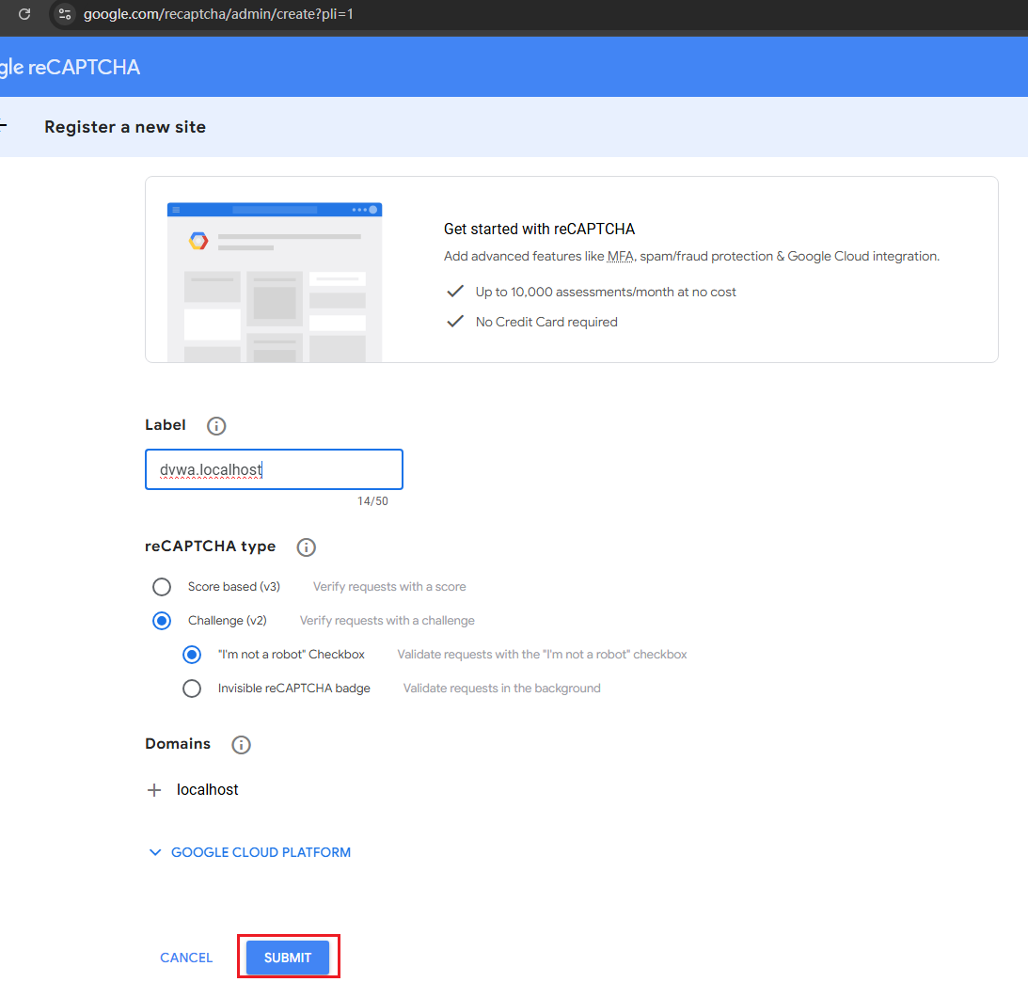This screenshot has width=1028, height=982.
Task: Click the SUBMIT button
Action: [x=288, y=957]
